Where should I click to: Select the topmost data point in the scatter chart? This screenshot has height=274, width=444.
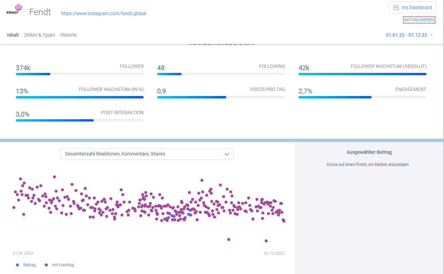click(54, 177)
